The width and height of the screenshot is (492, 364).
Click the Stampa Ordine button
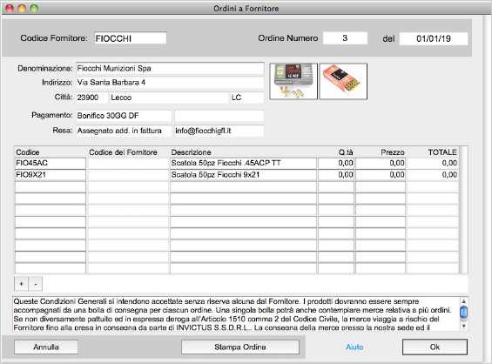240,347
